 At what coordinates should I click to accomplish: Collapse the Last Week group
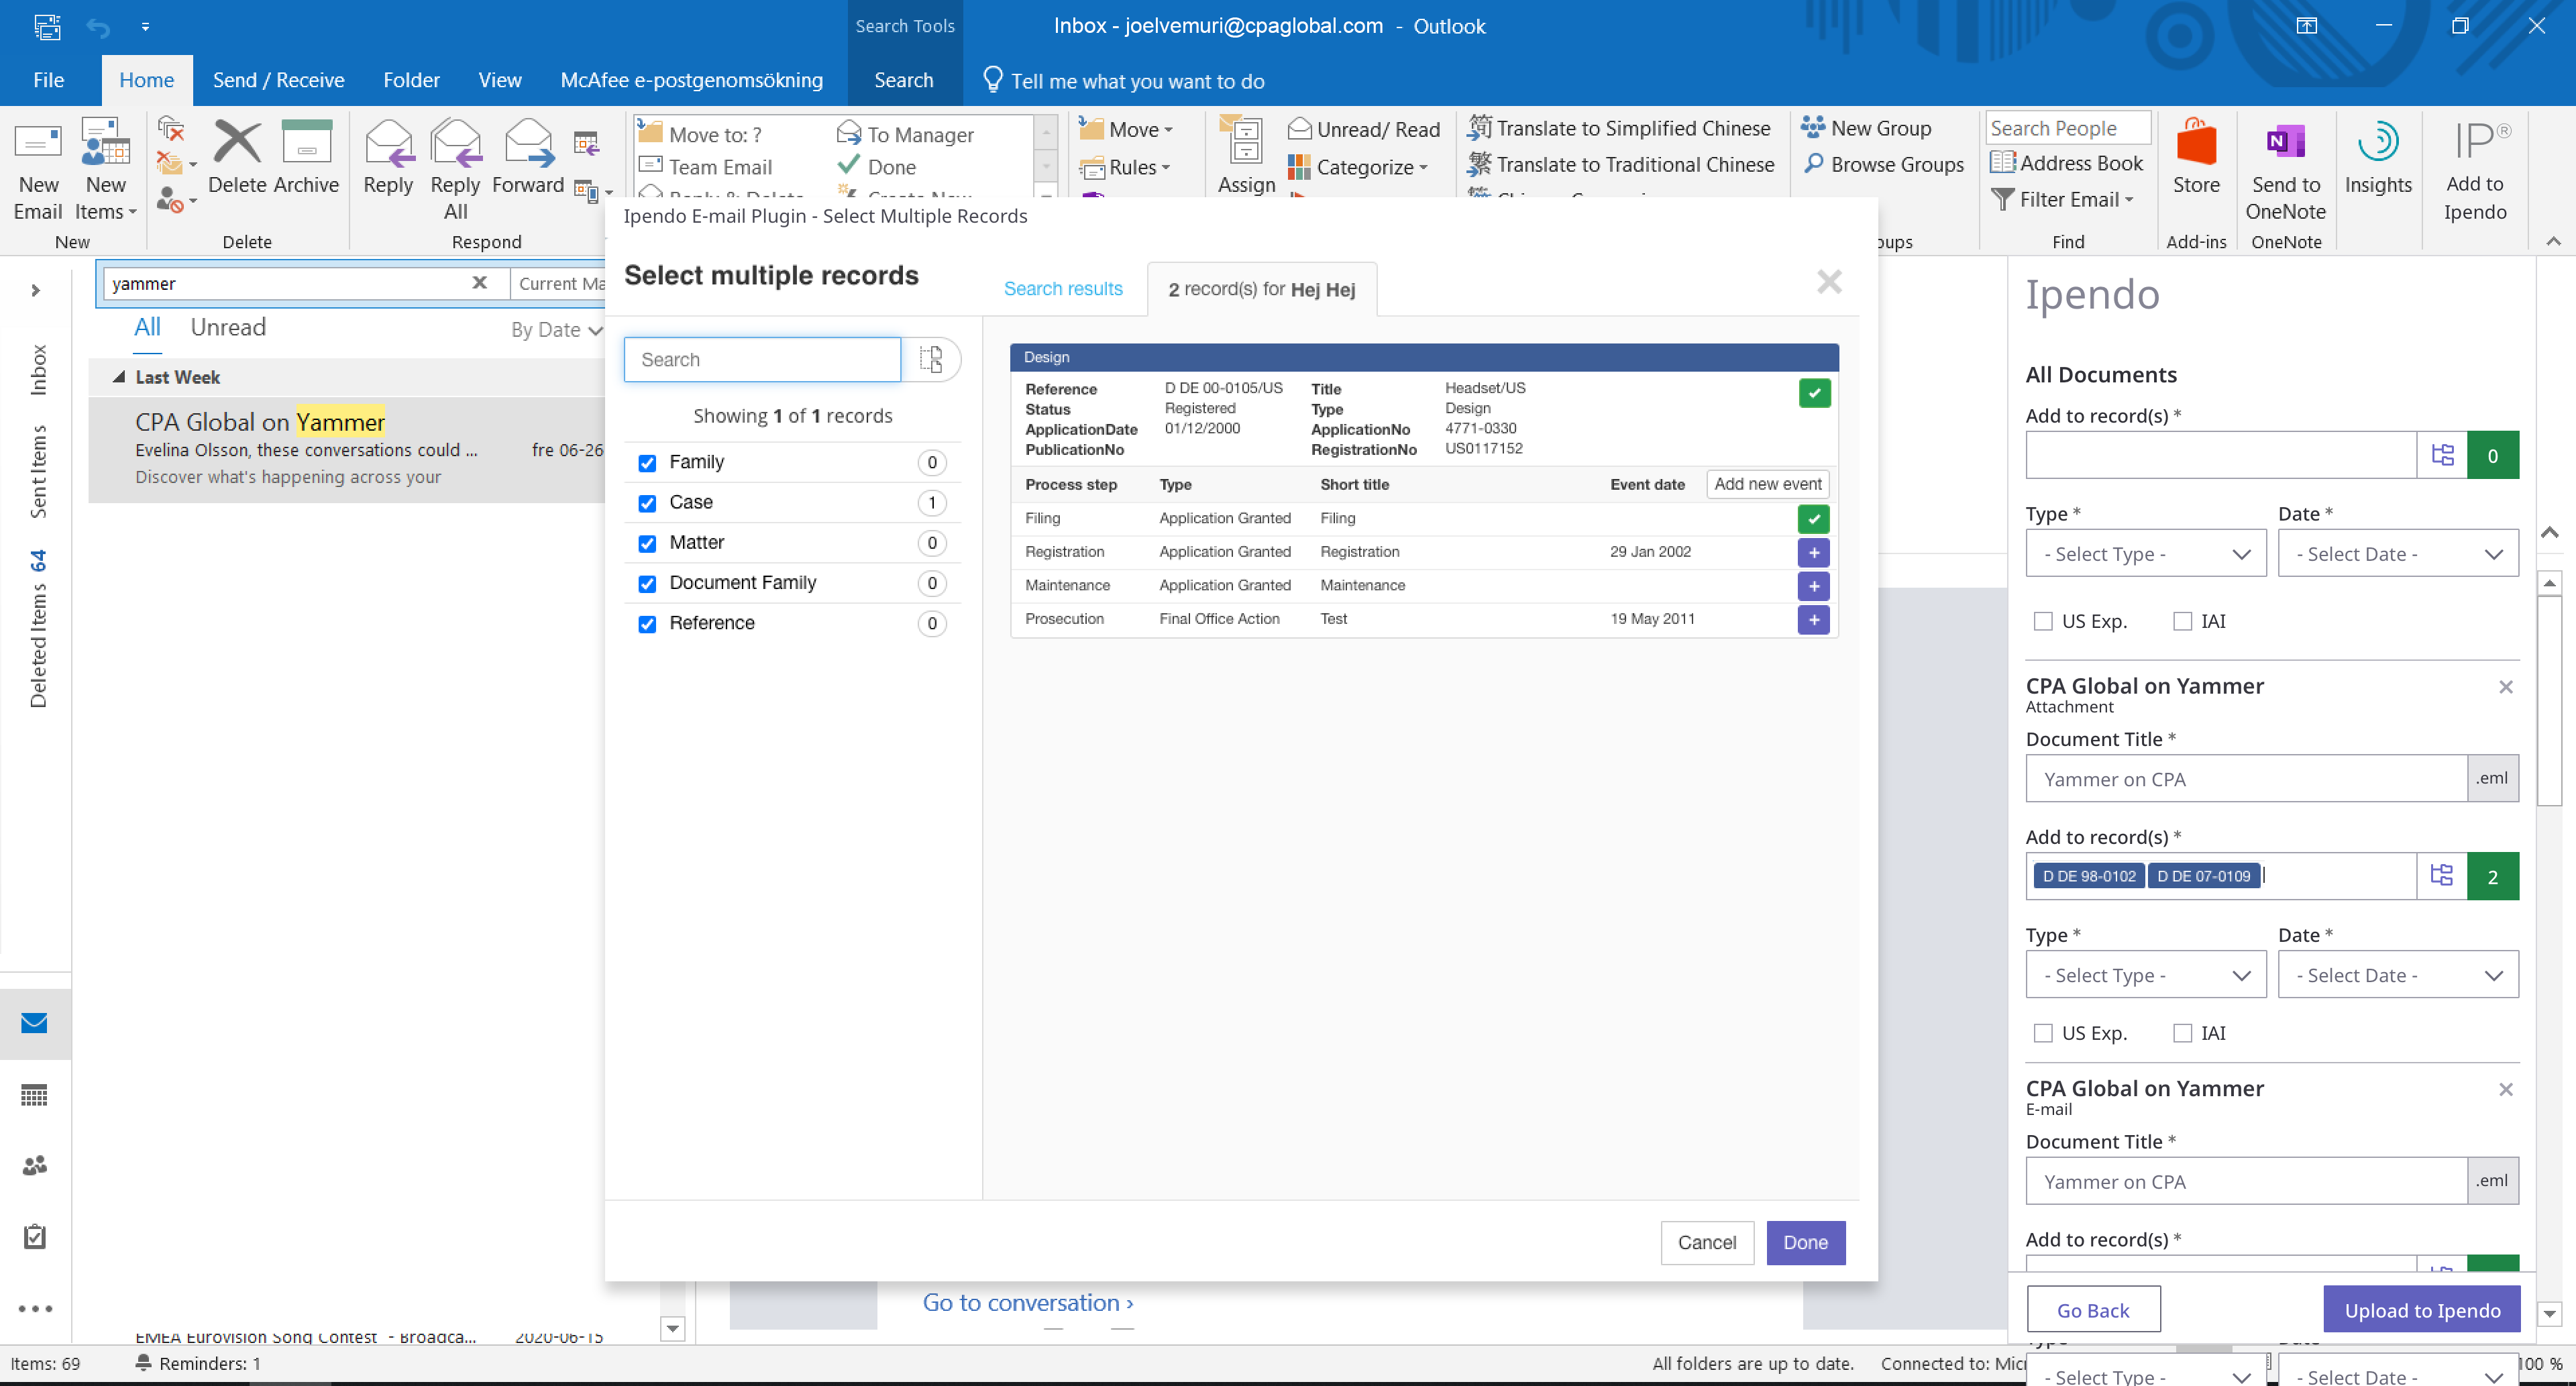(119, 377)
